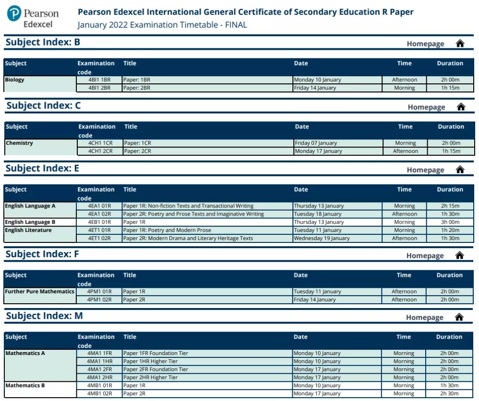Image resolution: width=479 pixels, height=401 pixels.
Task: Select title 'Paper: 2CR' in Chemistry
Action: (x=137, y=151)
